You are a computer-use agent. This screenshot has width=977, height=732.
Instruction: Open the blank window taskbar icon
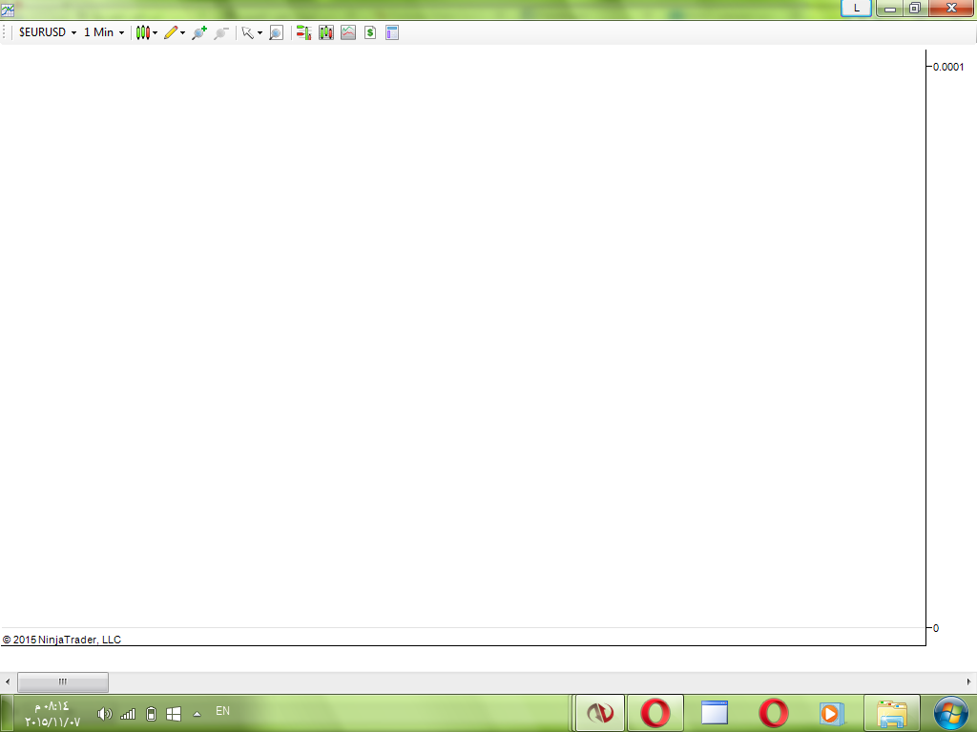tap(714, 713)
